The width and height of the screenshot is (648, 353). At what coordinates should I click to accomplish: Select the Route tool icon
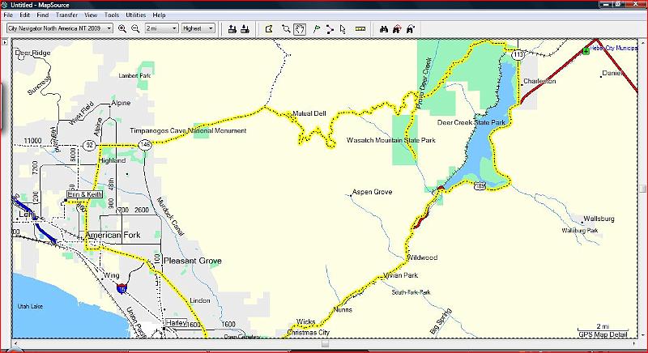pyautogui.click(x=330, y=29)
